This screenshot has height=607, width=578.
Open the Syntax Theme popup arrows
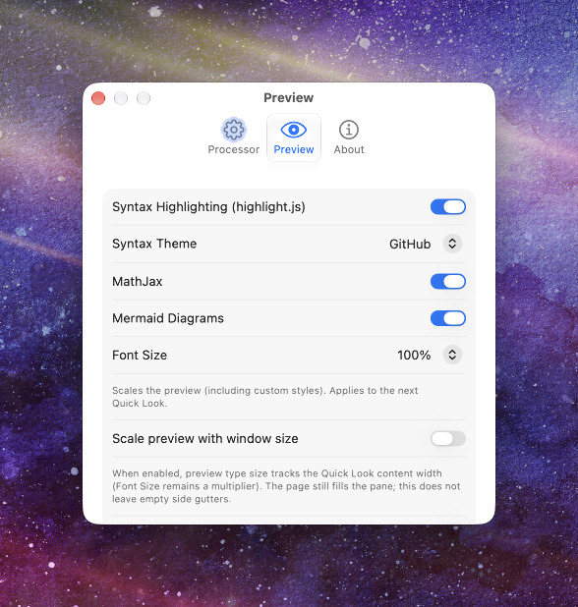pyautogui.click(x=452, y=244)
